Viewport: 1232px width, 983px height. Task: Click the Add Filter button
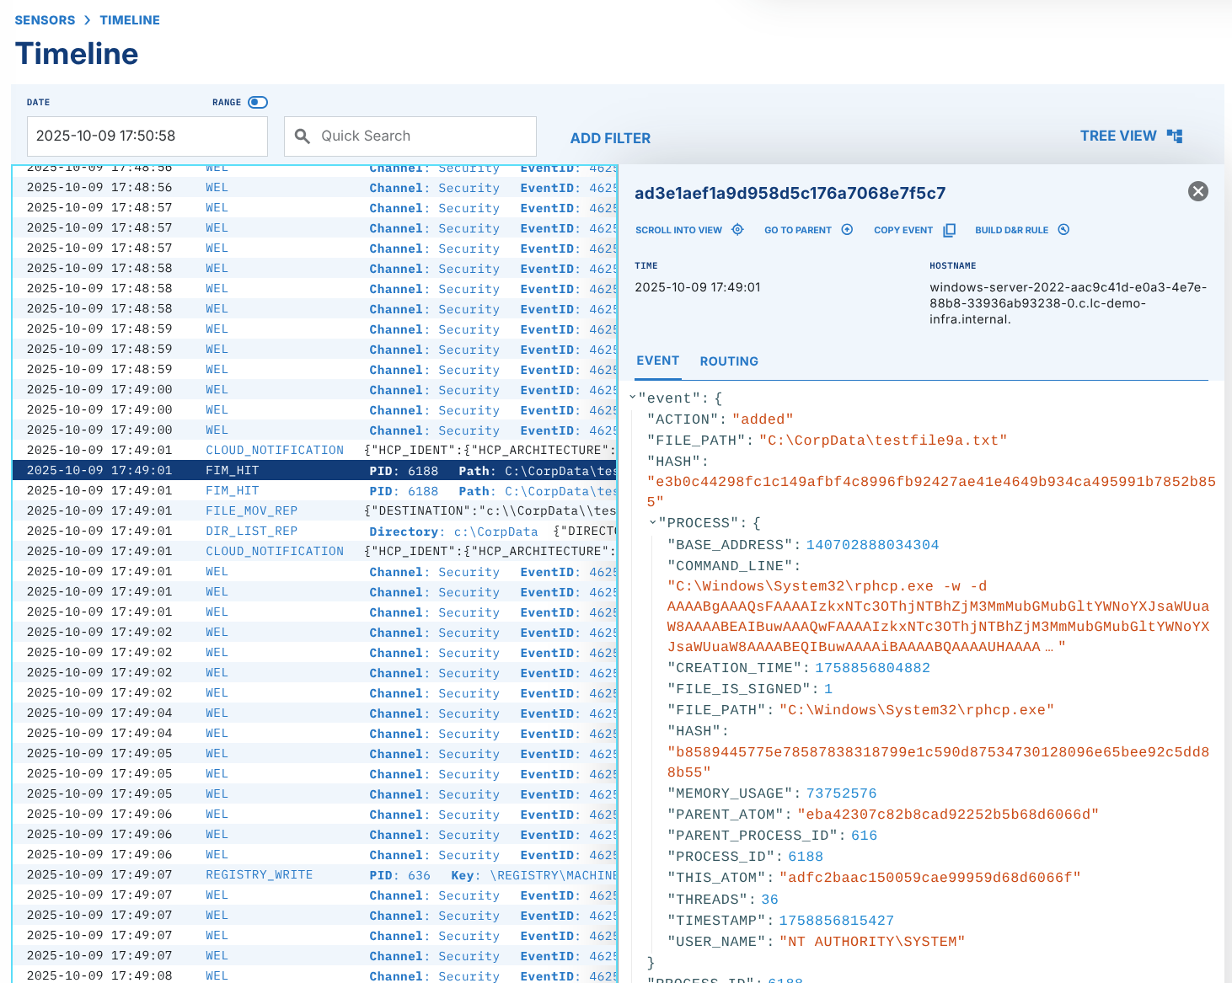point(610,138)
